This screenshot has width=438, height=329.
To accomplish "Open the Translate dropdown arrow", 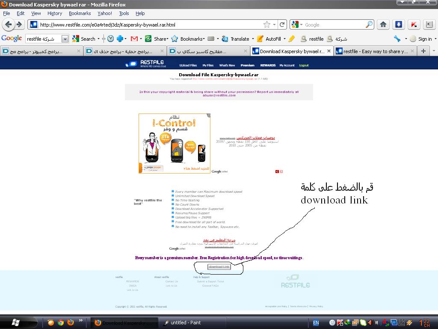I will 253,39.
